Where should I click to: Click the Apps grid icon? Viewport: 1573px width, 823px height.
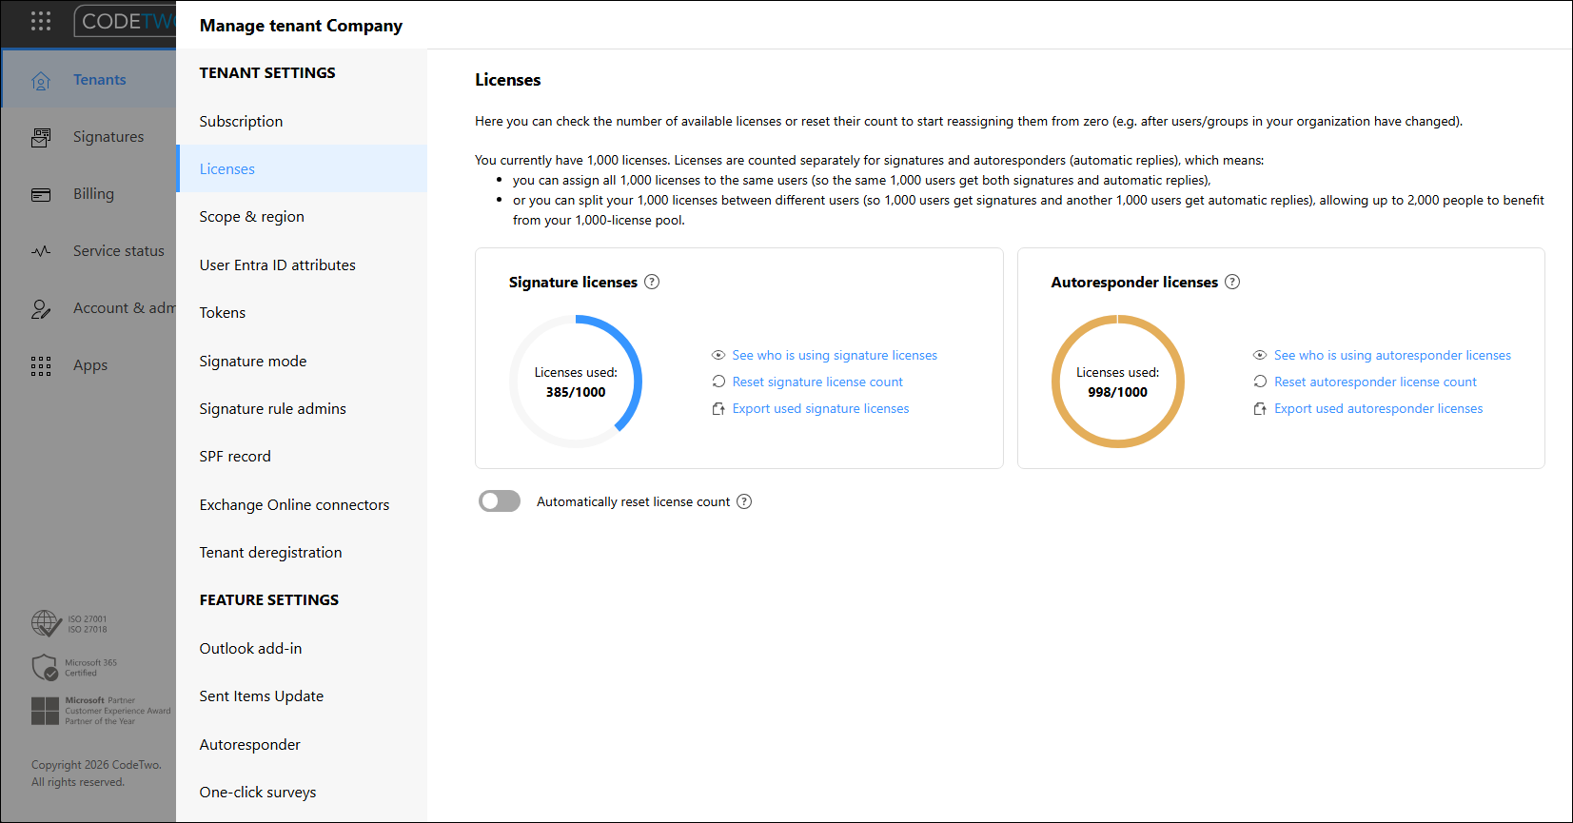click(x=41, y=366)
